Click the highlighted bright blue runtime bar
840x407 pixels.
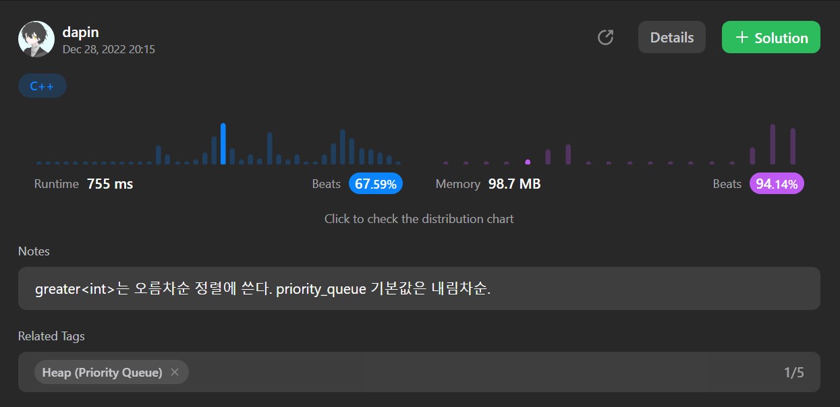(x=223, y=144)
